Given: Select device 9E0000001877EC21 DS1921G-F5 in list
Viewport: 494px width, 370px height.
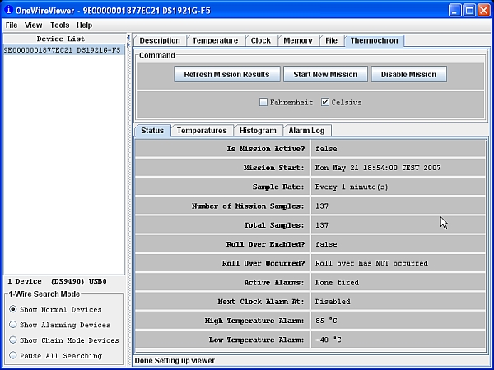Looking at the screenshot, I should (x=64, y=50).
